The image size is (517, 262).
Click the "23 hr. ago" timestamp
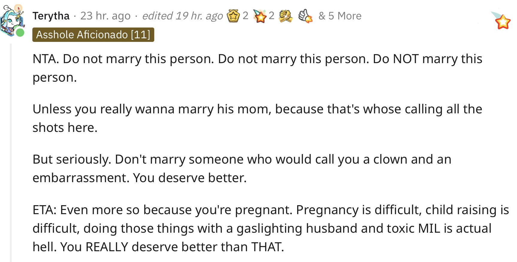(105, 16)
